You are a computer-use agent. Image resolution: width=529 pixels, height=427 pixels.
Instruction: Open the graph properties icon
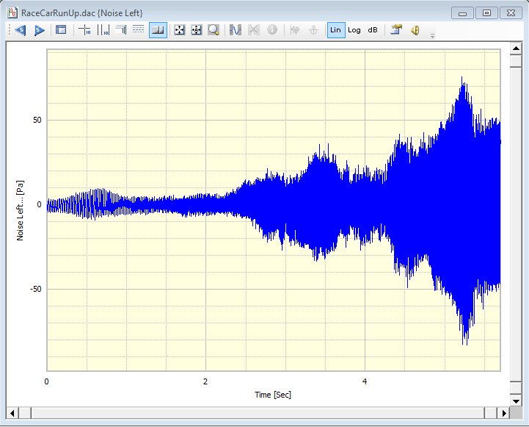[396, 30]
